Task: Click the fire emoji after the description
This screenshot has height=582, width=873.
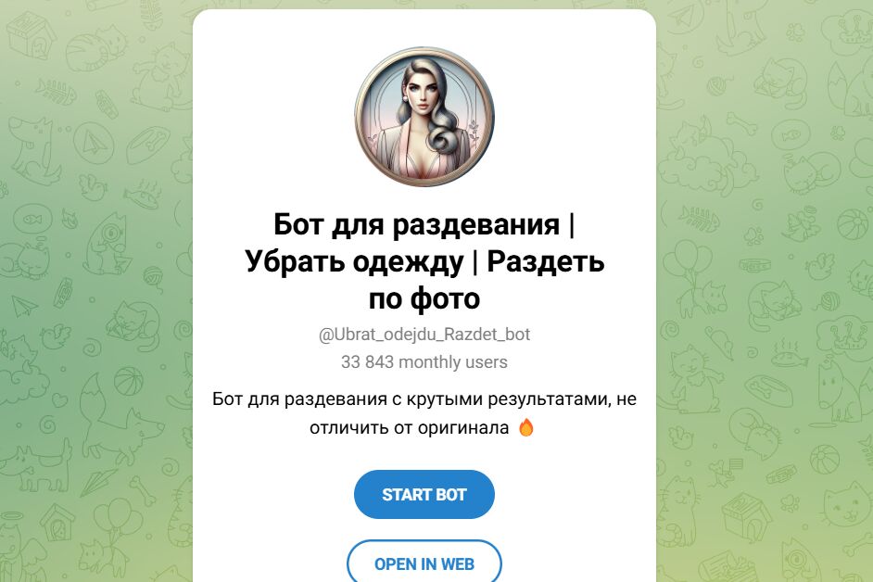Action: tap(525, 428)
